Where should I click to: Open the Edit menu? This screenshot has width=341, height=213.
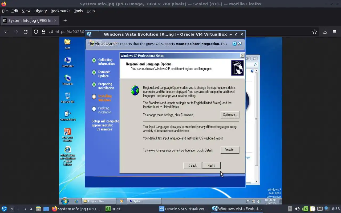pos(15,11)
